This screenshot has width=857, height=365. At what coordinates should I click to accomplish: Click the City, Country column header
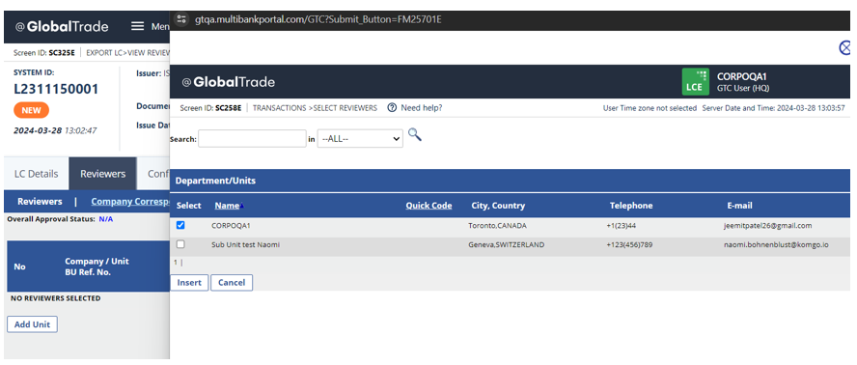[x=498, y=206]
